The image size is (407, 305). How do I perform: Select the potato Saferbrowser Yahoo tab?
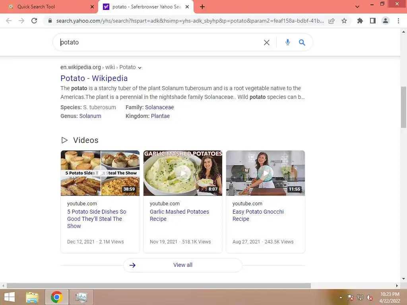click(145, 7)
